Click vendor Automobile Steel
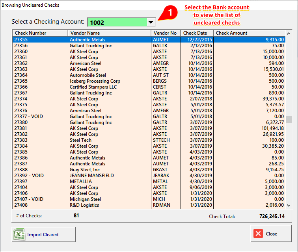This screenshot has height=252, width=298. [x=88, y=75]
